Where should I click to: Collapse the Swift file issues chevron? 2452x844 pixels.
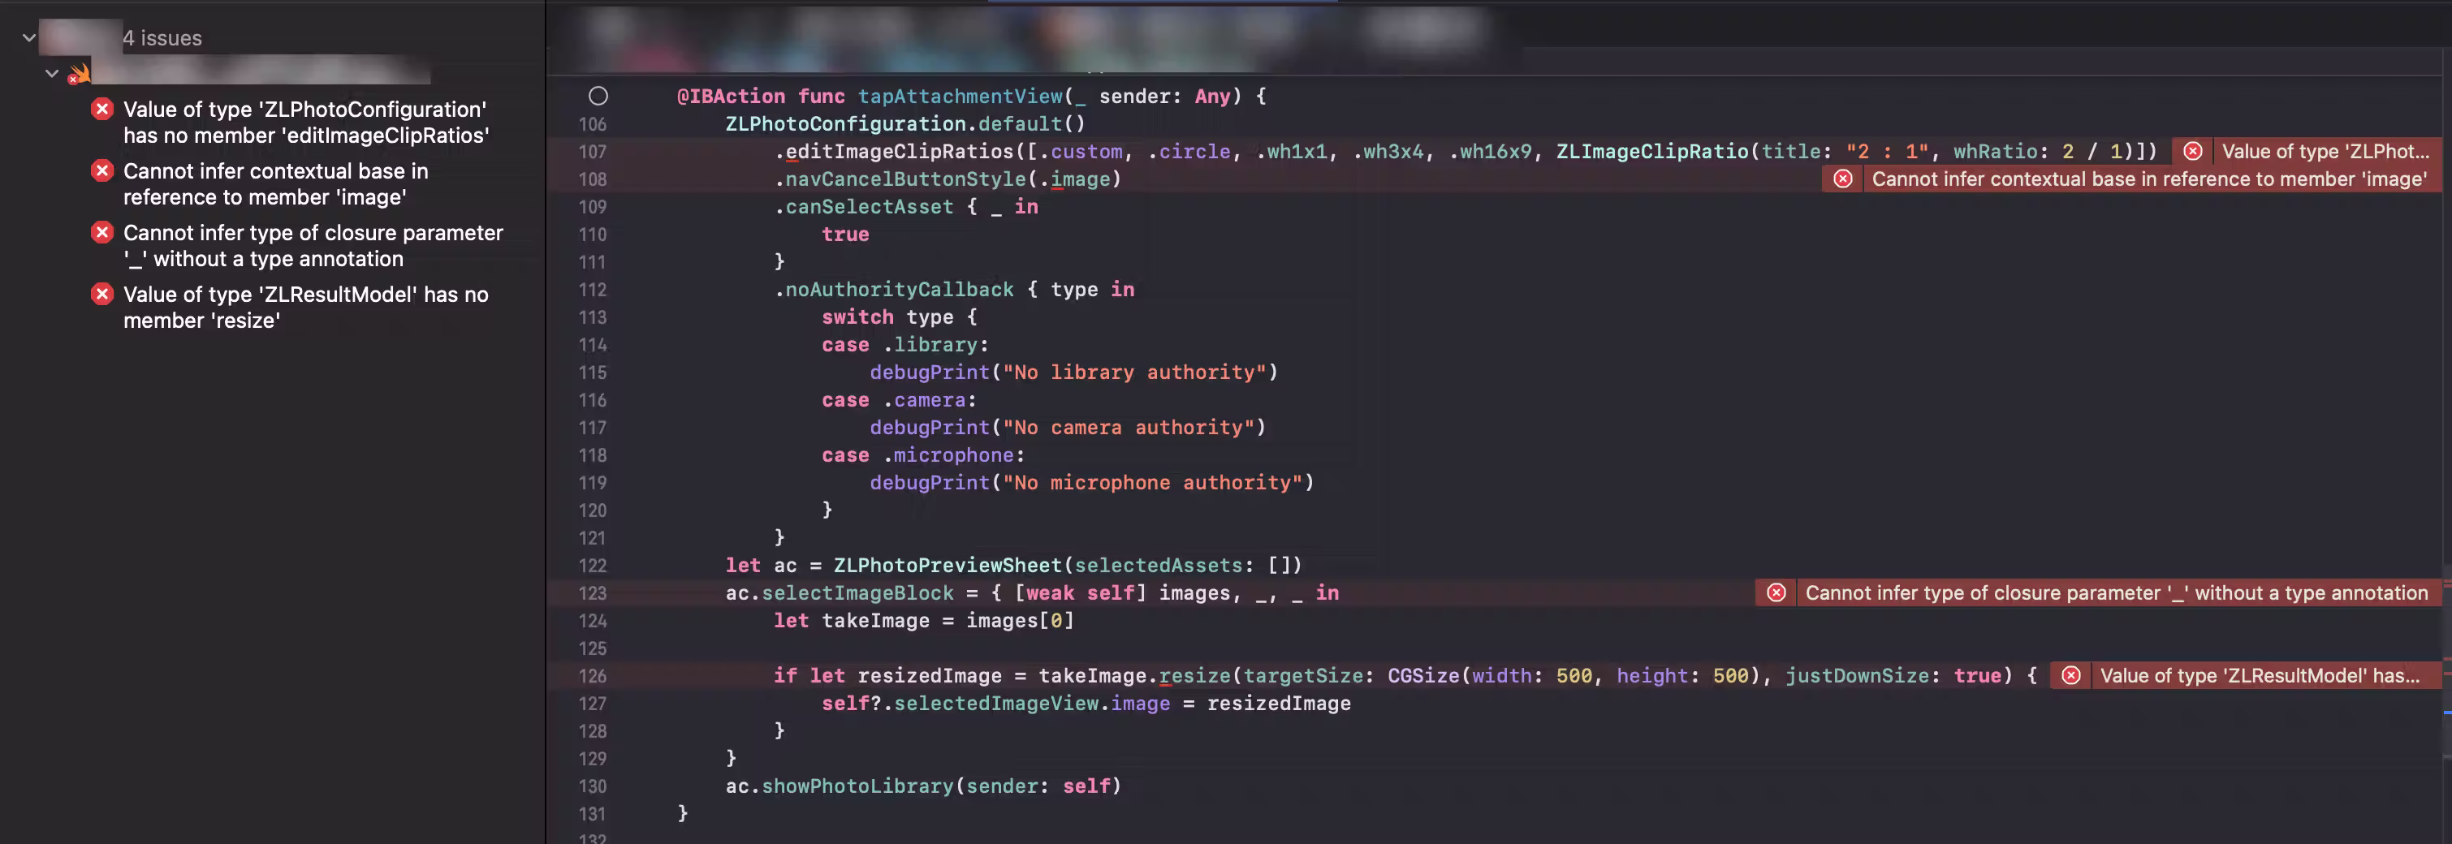tap(52, 73)
